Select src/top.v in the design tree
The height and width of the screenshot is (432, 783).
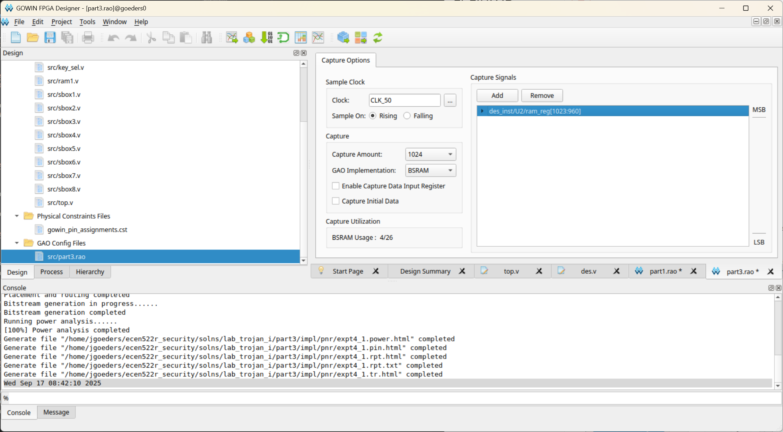(60, 203)
